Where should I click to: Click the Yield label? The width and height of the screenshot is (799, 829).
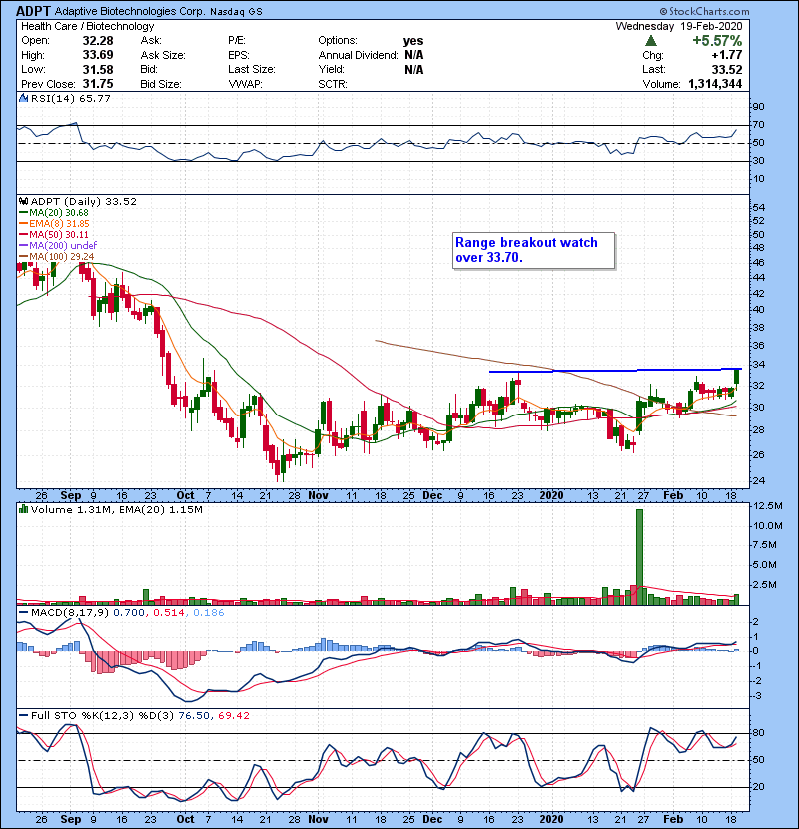click(x=332, y=69)
